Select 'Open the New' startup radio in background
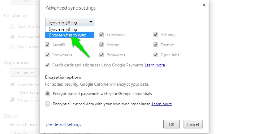 (12, 26)
